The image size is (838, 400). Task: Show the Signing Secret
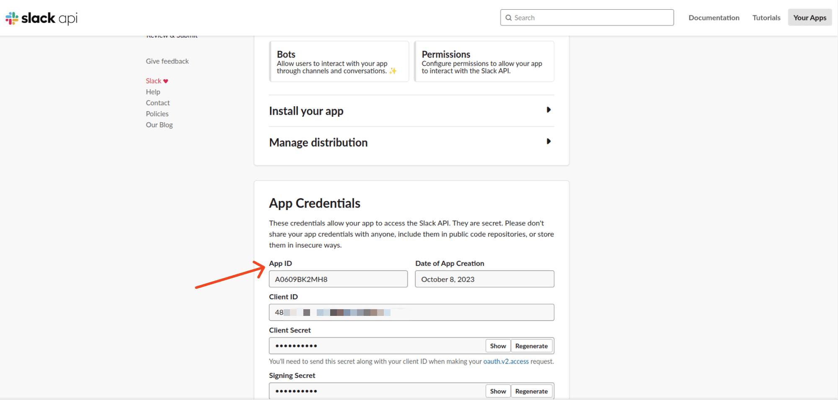(498, 391)
